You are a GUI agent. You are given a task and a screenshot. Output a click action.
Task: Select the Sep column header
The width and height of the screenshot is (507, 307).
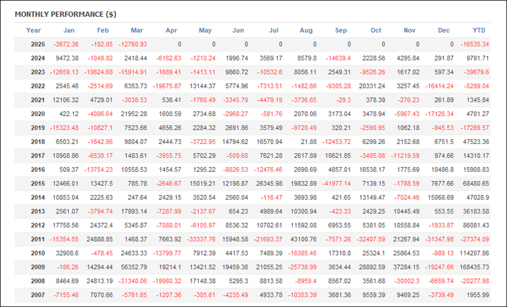point(341,30)
